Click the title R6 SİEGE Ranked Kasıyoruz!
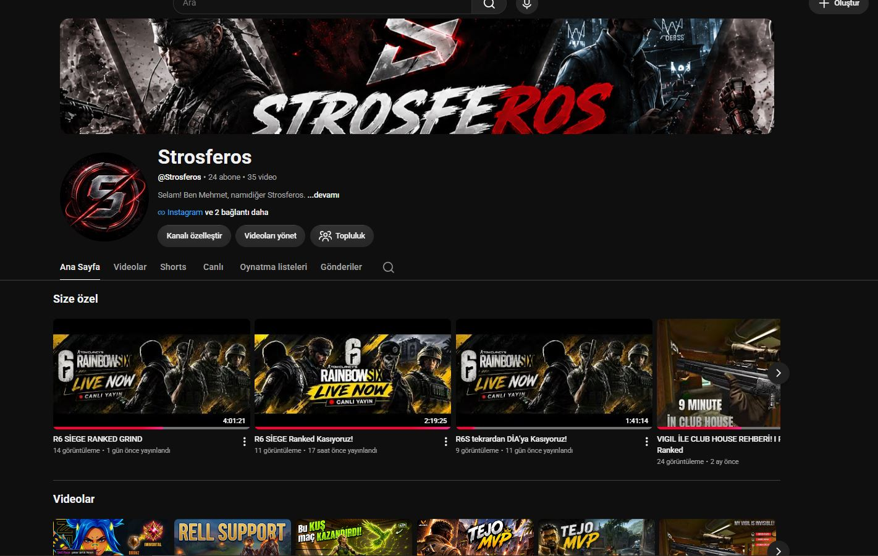Viewport: 878px width, 556px height. (304, 439)
